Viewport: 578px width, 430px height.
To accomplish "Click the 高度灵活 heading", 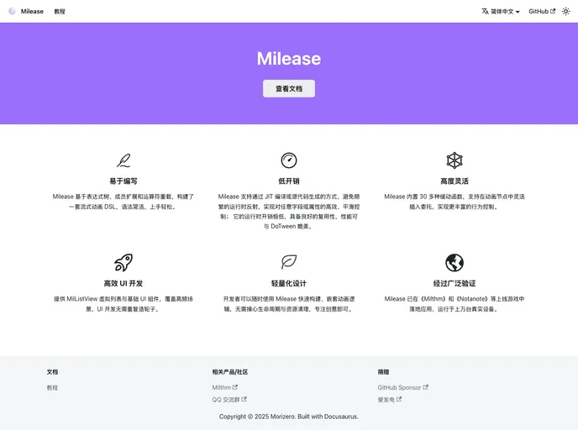I will click(x=455, y=181).
